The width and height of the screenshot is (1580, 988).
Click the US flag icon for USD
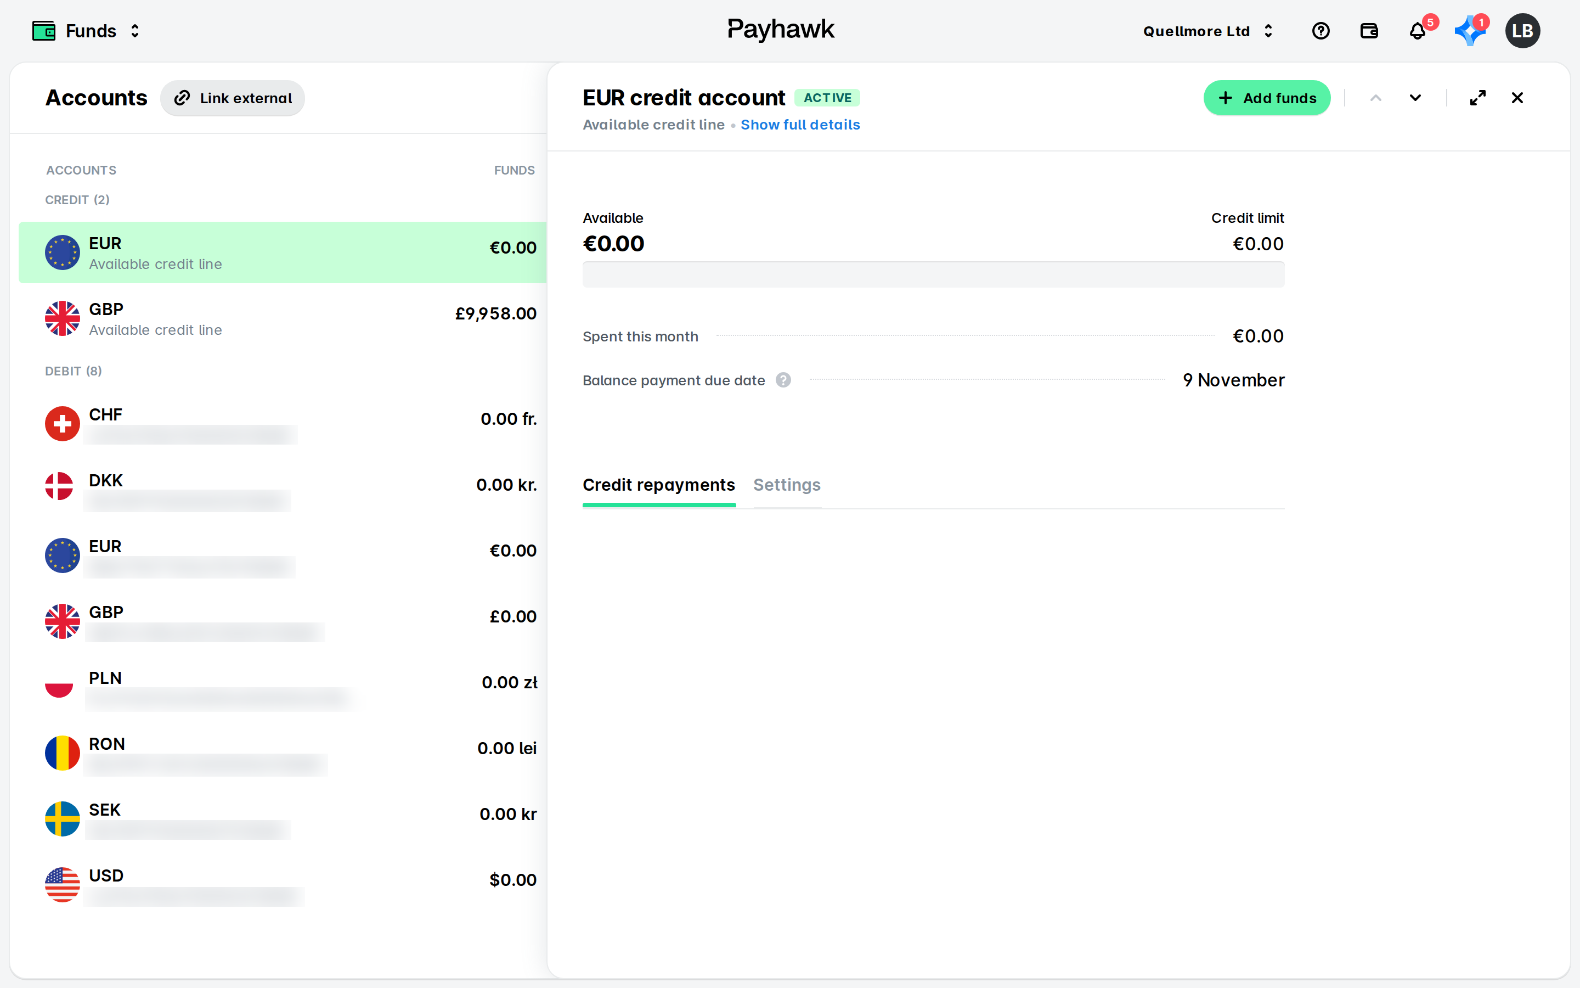click(x=62, y=885)
